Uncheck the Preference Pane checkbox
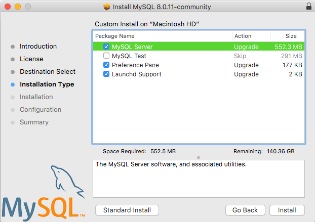 [x=106, y=65]
